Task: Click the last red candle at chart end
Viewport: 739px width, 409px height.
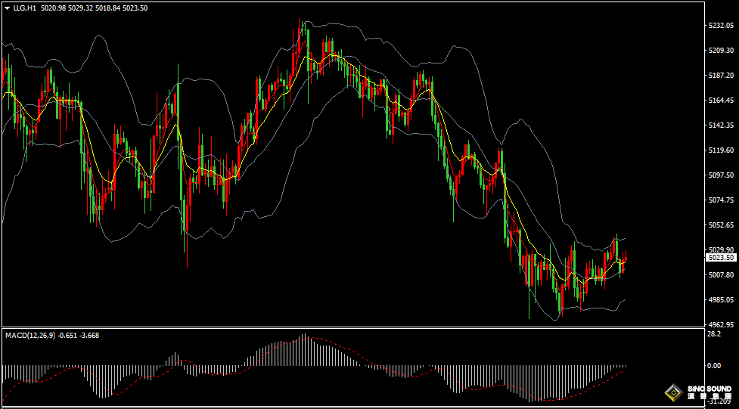Action: pos(626,256)
